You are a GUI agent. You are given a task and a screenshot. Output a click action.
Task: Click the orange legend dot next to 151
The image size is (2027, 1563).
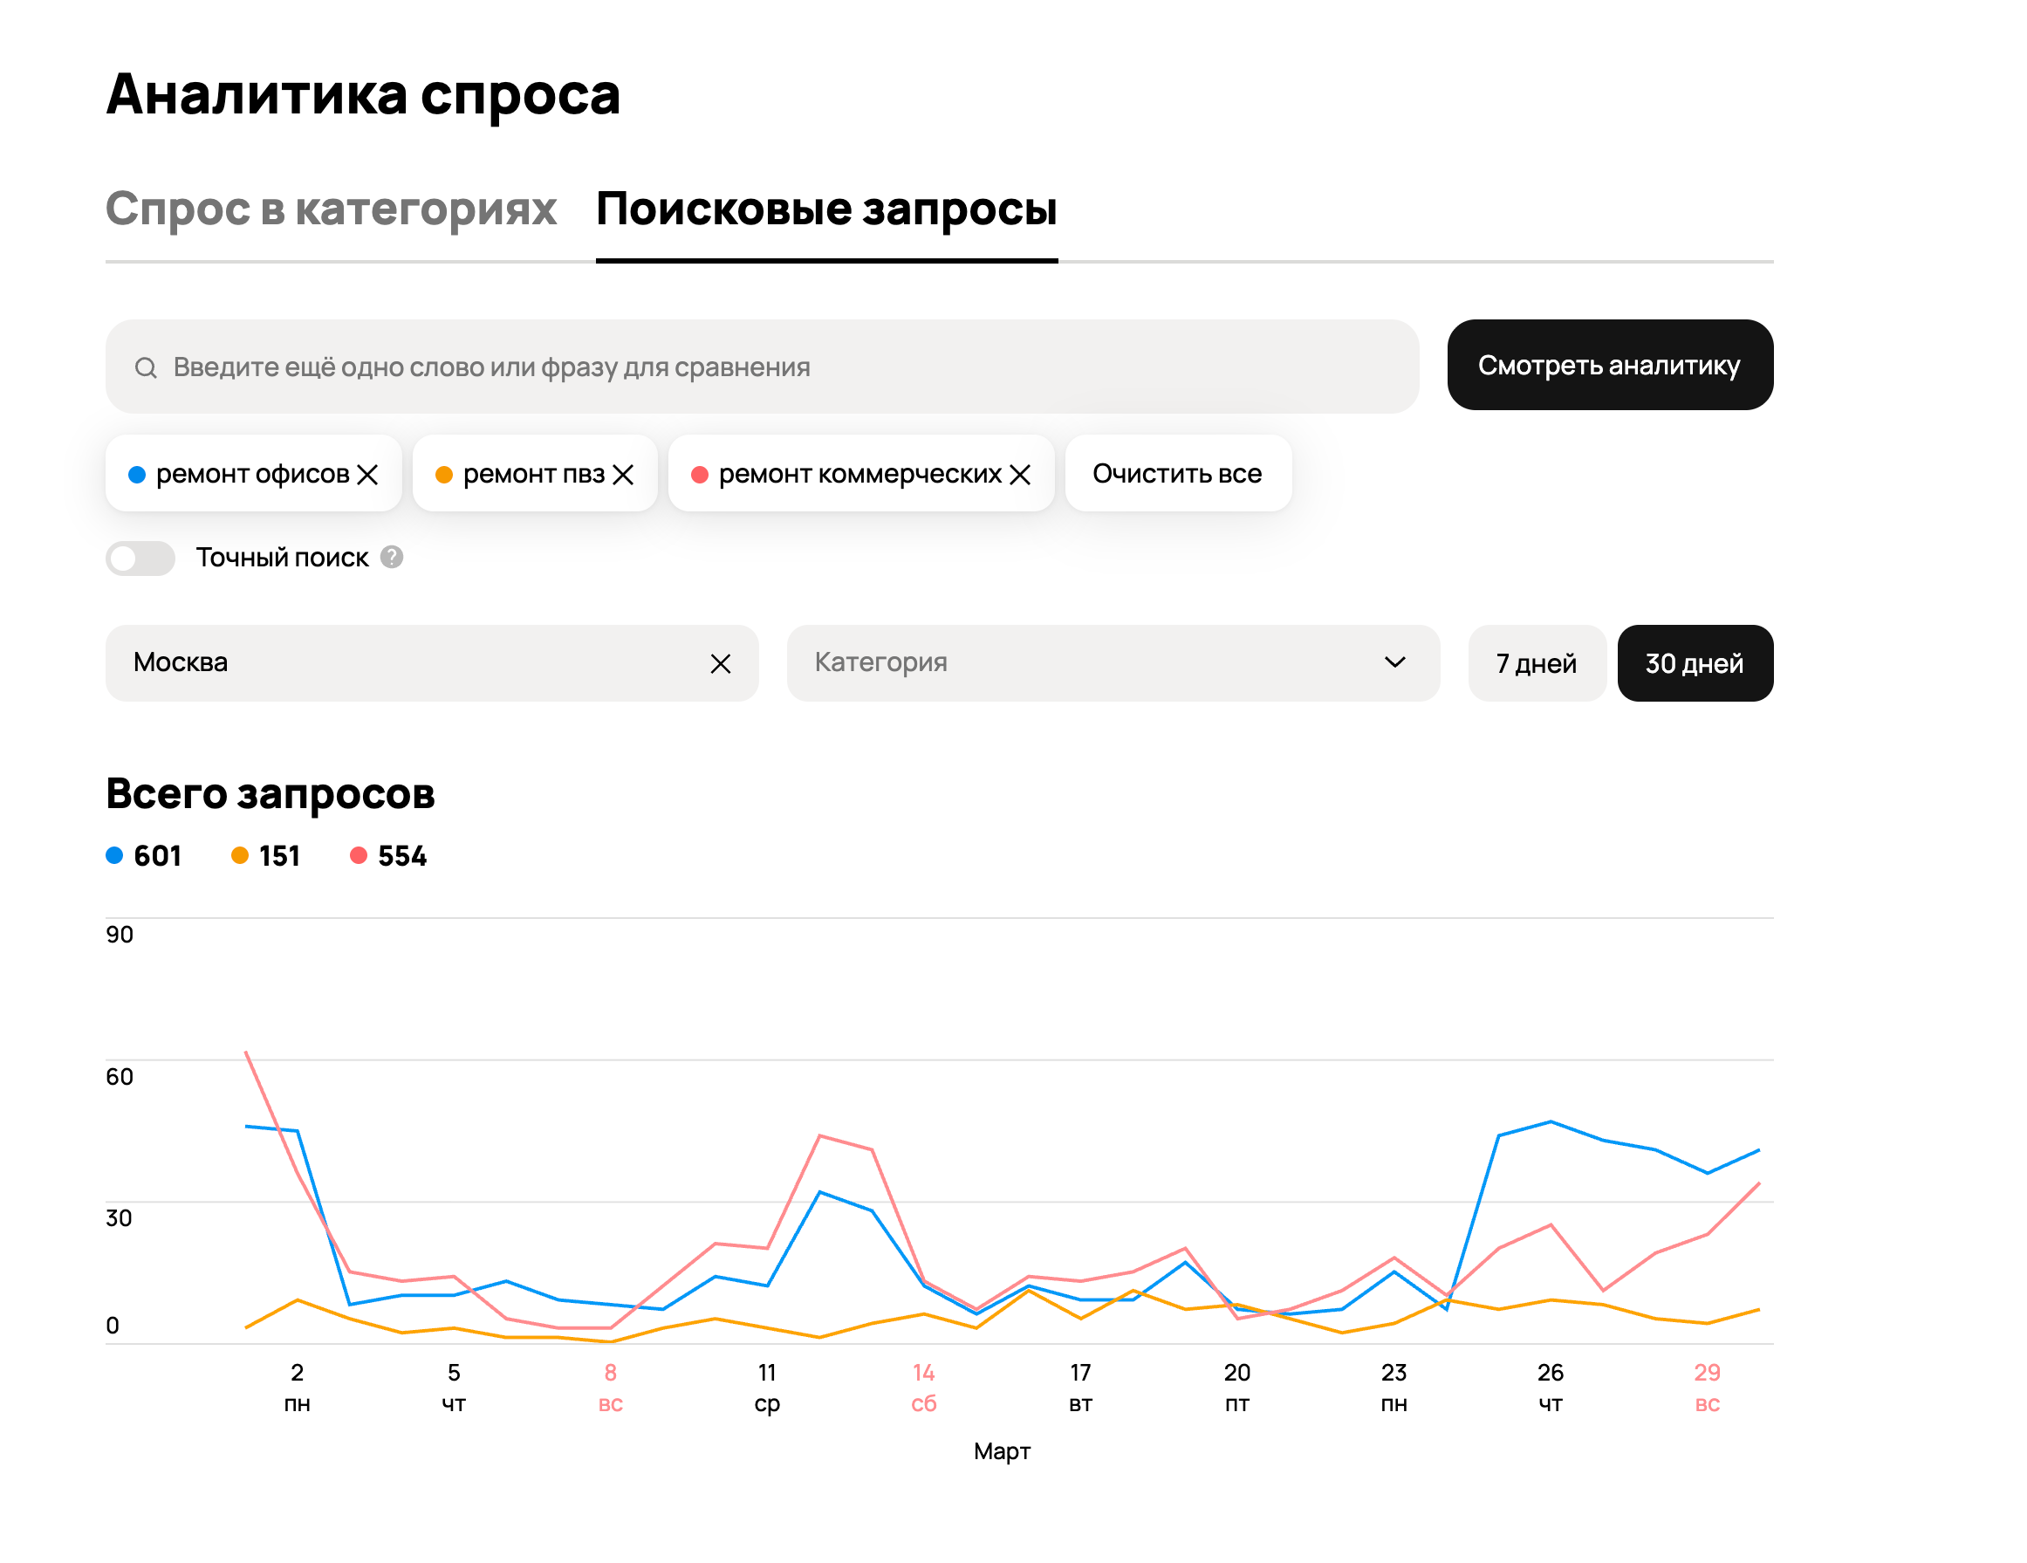click(239, 856)
